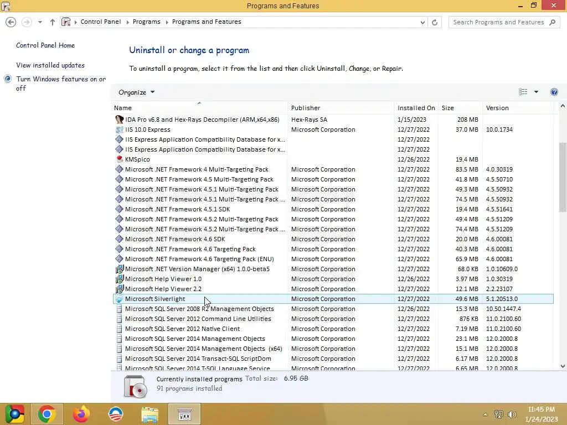
Task: Sort by the Size column header
Action: coord(460,108)
